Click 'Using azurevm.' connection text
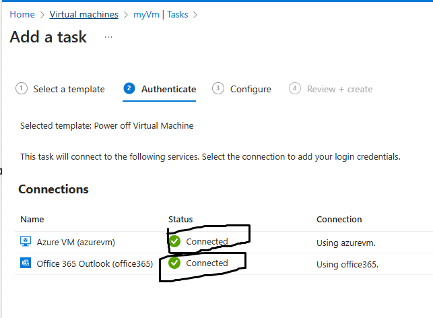 tap(346, 243)
